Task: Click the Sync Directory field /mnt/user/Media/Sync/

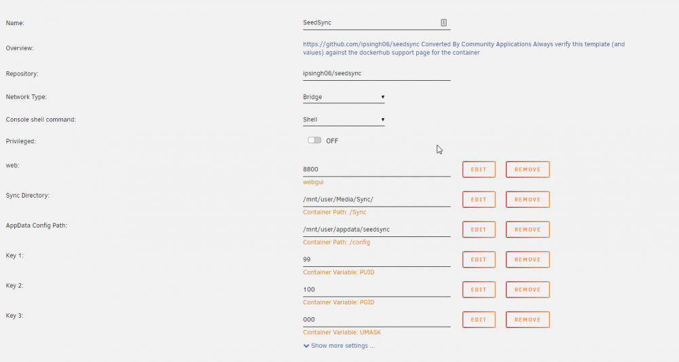Action: point(377,200)
